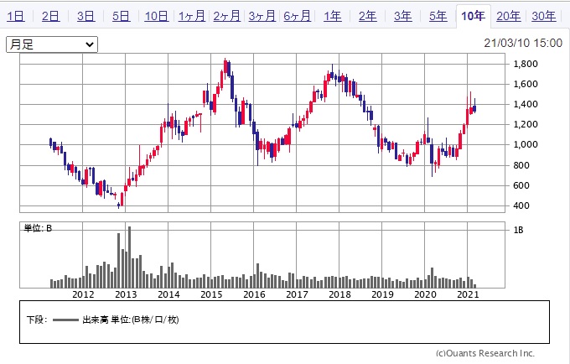Show the 3年 chart
The image size is (570, 364).
click(x=403, y=17)
